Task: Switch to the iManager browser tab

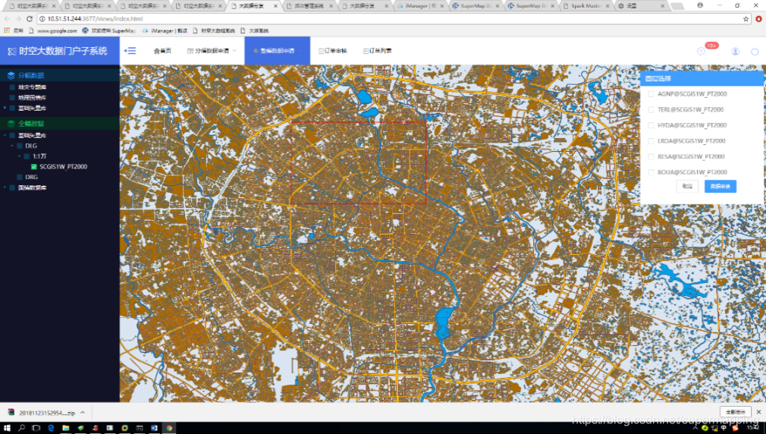Action: tap(421, 6)
